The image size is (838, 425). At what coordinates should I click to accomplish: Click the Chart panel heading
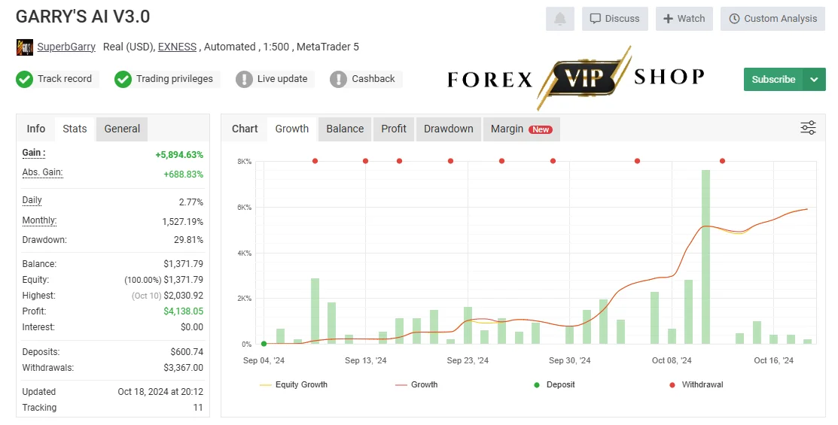click(x=245, y=129)
